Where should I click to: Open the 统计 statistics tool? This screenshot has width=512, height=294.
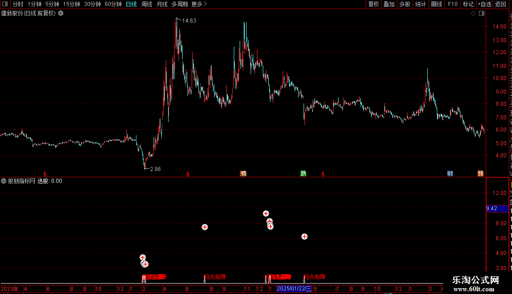420,4
